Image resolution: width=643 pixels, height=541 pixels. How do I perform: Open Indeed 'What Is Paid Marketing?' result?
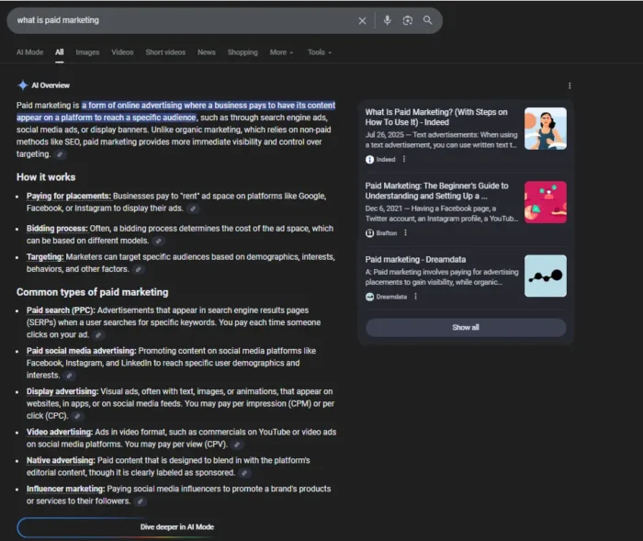(436, 118)
